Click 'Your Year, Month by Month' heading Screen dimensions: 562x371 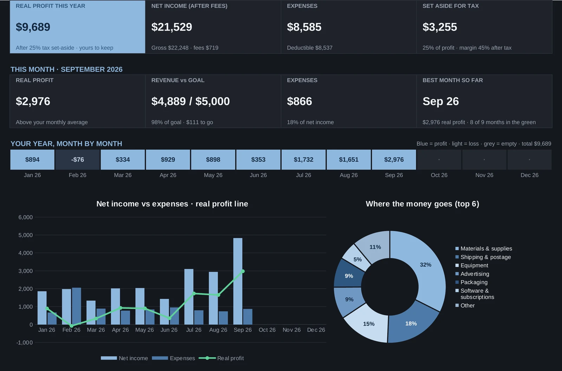[x=66, y=144]
